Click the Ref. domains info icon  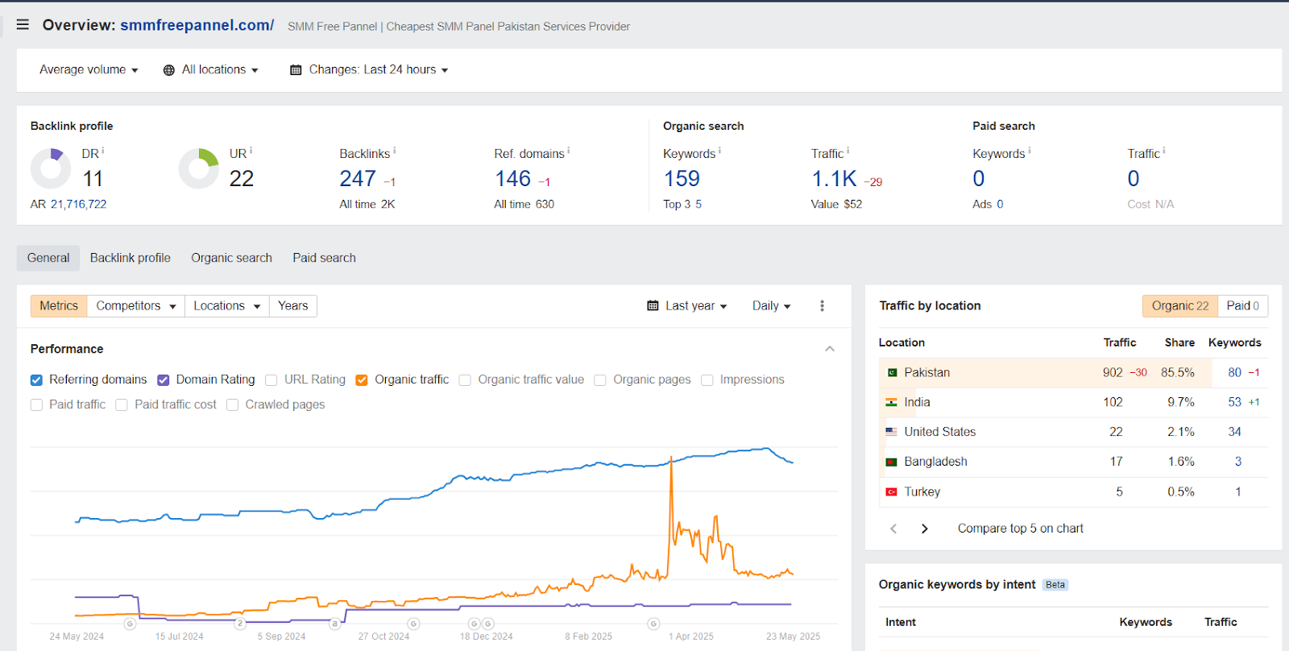[569, 151]
